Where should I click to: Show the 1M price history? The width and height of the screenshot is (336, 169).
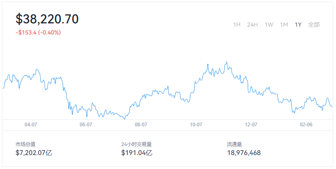pyautogui.click(x=284, y=25)
